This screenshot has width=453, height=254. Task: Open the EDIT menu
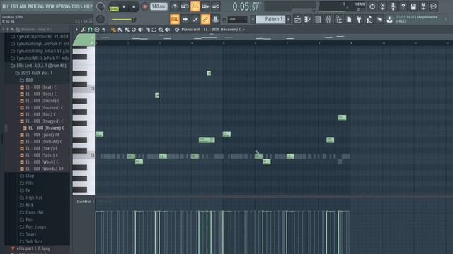(x=14, y=6)
